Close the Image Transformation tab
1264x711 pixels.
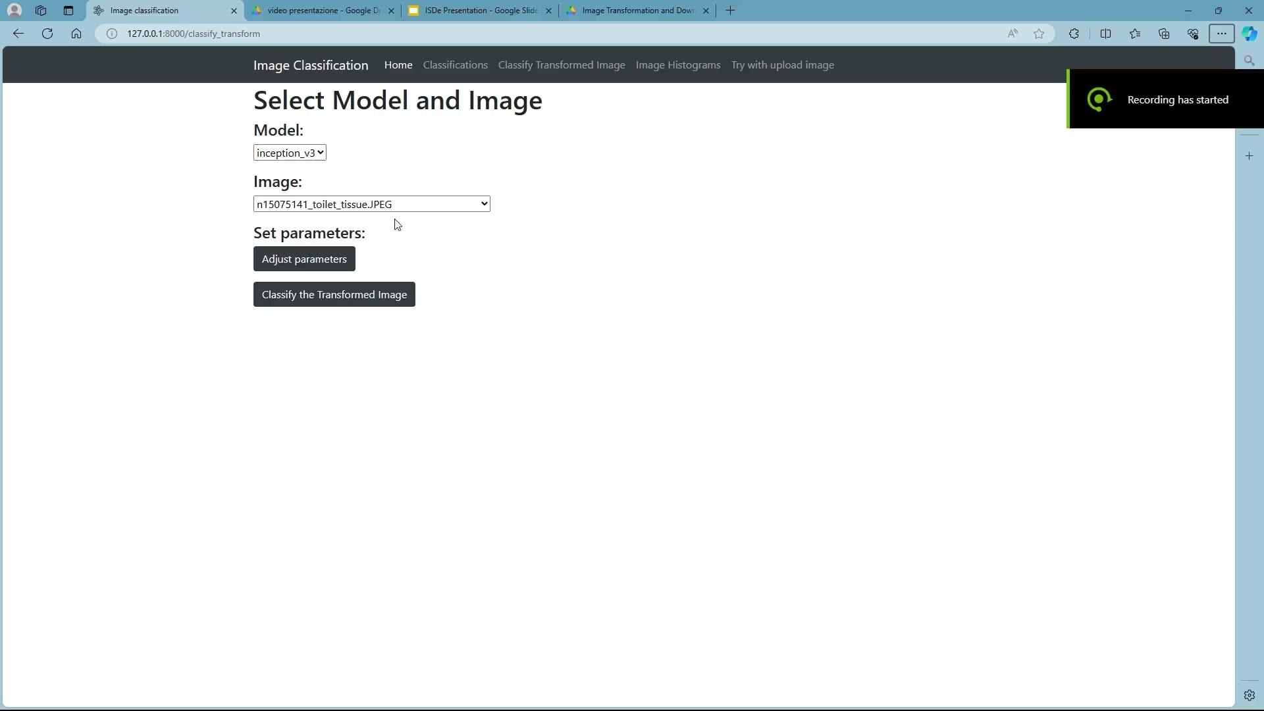706,11
